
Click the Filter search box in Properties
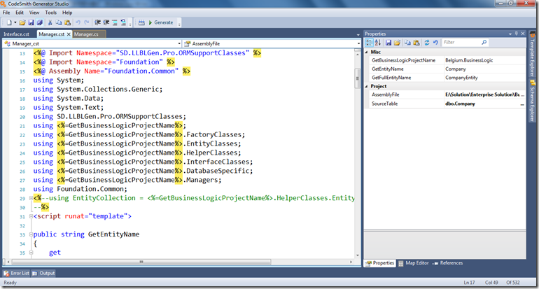(462, 43)
